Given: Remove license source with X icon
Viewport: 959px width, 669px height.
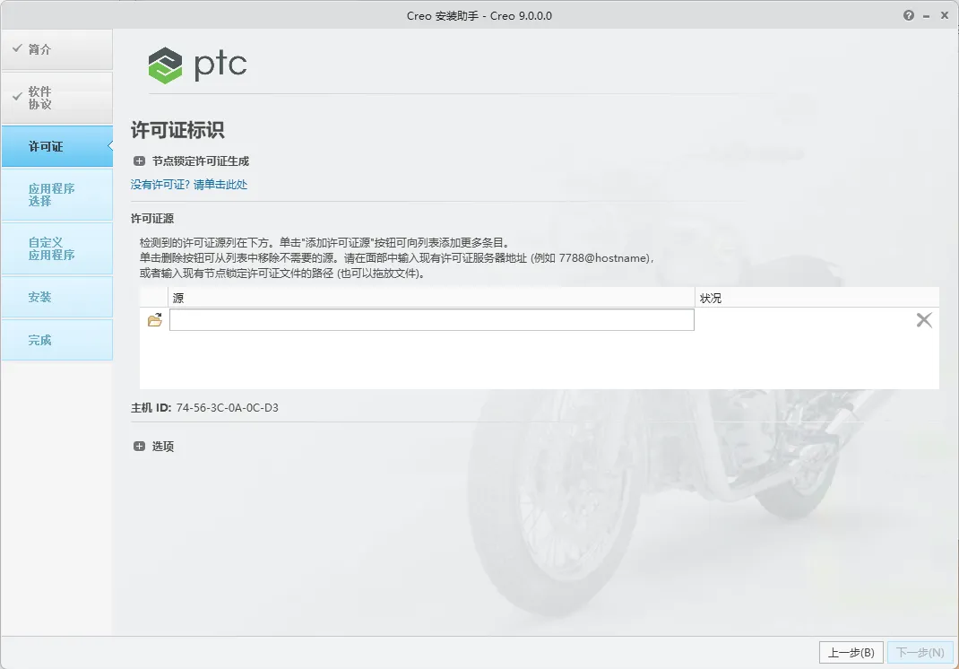Looking at the screenshot, I should [924, 319].
